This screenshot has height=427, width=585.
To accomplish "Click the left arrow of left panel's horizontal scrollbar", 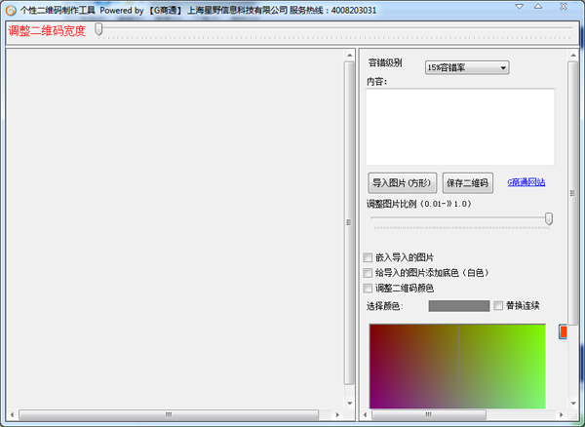I will pos(12,416).
